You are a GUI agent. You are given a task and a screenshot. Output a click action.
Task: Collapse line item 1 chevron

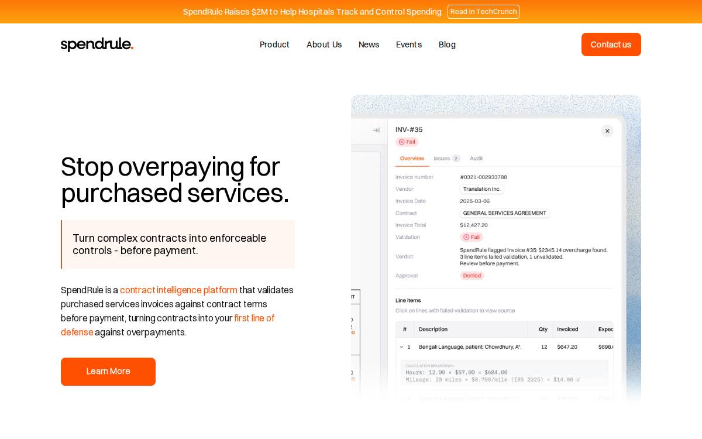tap(401, 347)
